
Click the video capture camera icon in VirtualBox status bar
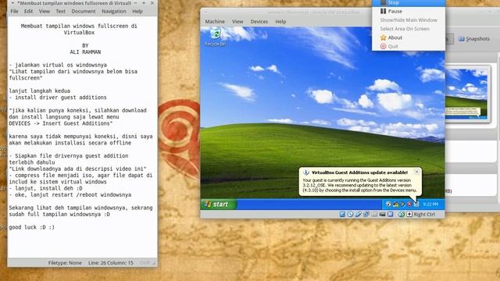tap(382, 214)
